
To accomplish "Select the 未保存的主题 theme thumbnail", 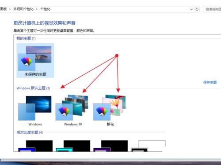I will pos(35,60).
